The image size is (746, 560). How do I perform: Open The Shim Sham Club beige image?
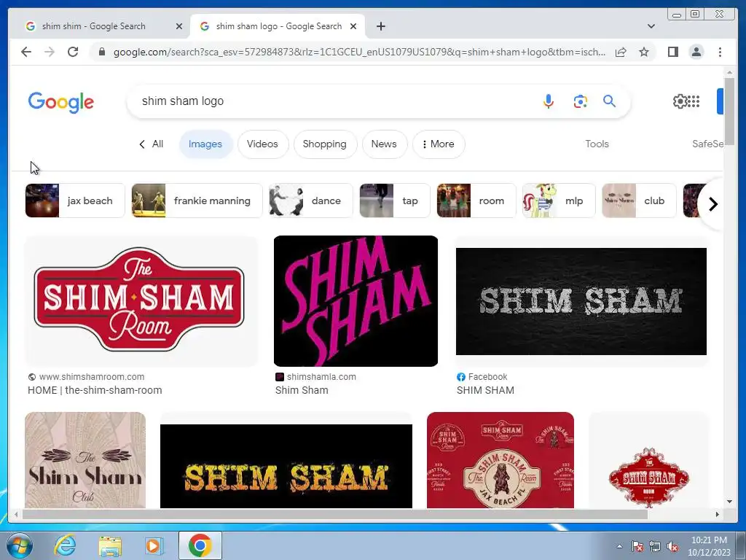(x=85, y=460)
